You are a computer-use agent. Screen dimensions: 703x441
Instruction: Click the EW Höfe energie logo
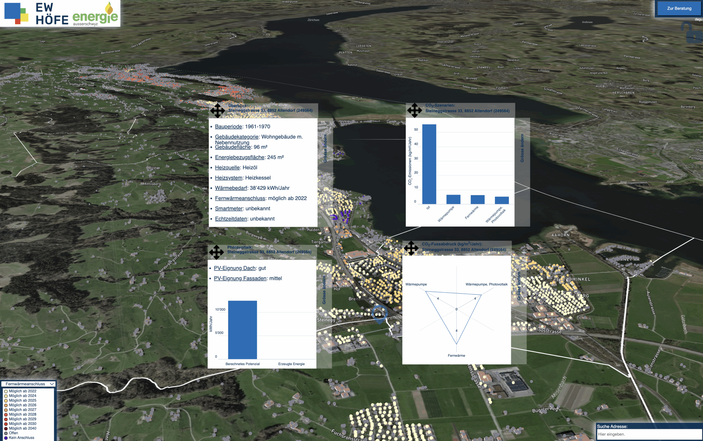(x=60, y=13)
